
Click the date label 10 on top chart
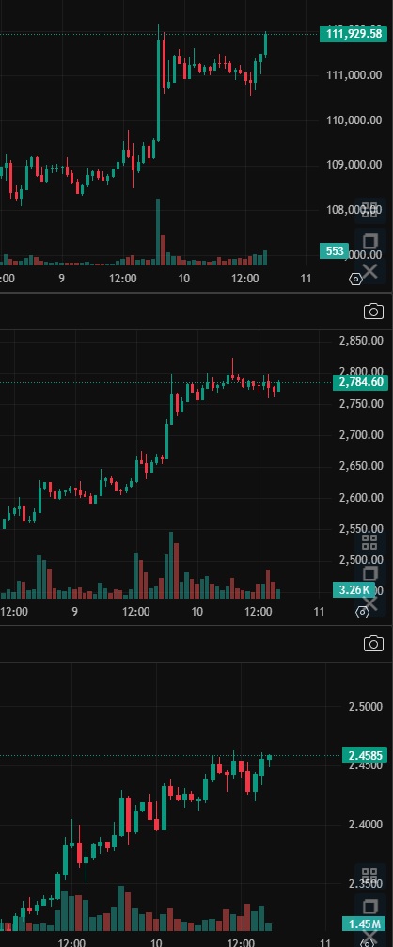coord(184,279)
